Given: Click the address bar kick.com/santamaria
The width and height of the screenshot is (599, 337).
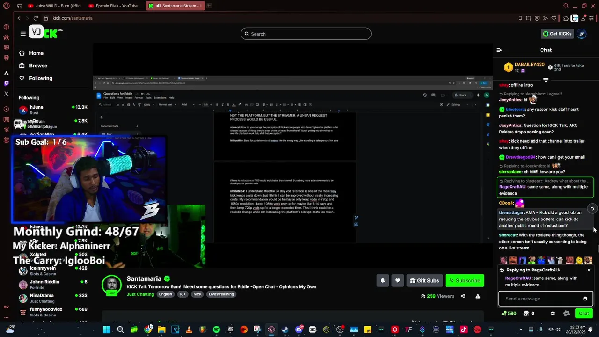Looking at the screenshot, I should tap(72, 18).
